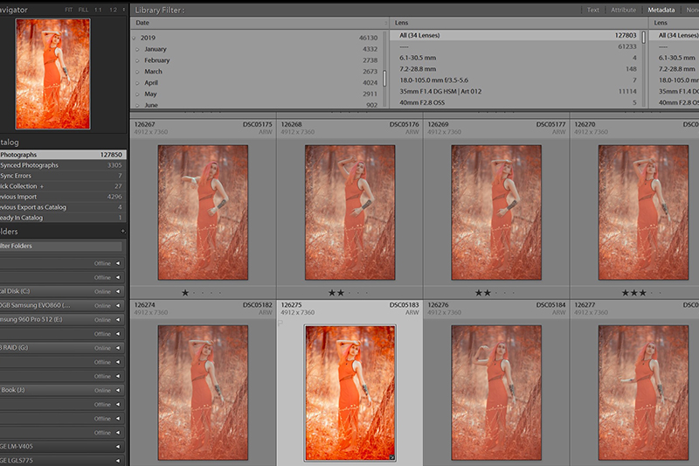The image size is (699, 466).
Task: Filter by 7.2-28.8 mm lens
Action: point(516,69)
